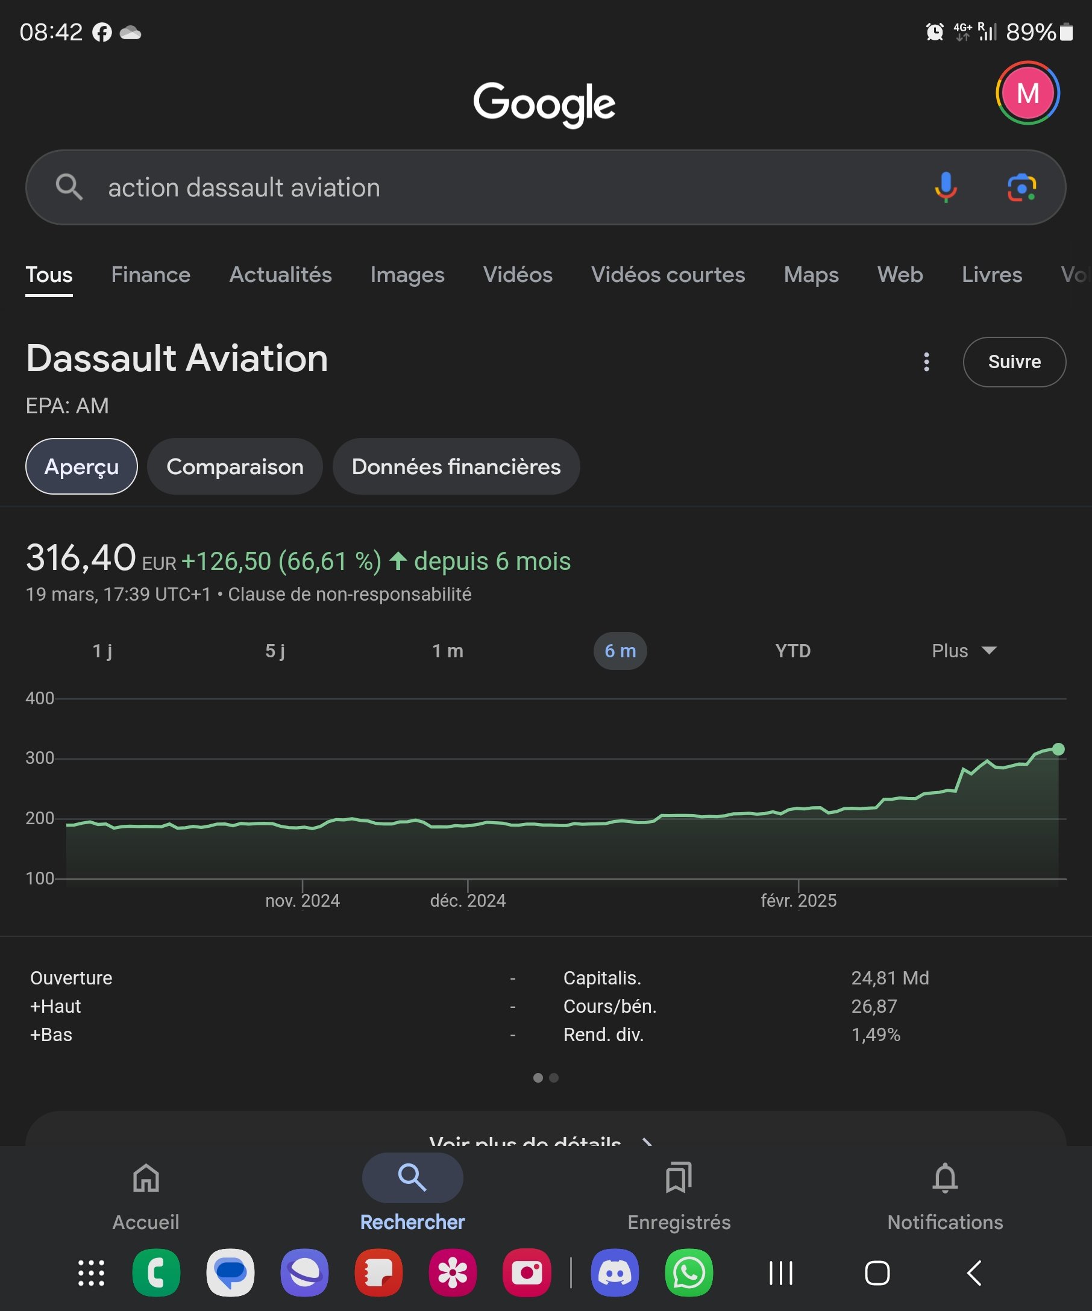
Task: Tap the voice search microphone icon
Action: tap(946, 187)
